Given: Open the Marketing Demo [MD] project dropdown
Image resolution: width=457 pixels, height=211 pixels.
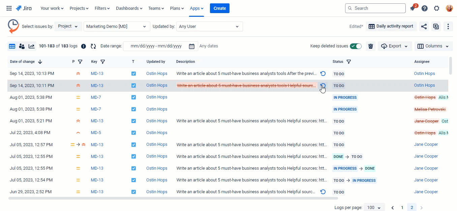Looking at the screenshot, I should [117, 27].
